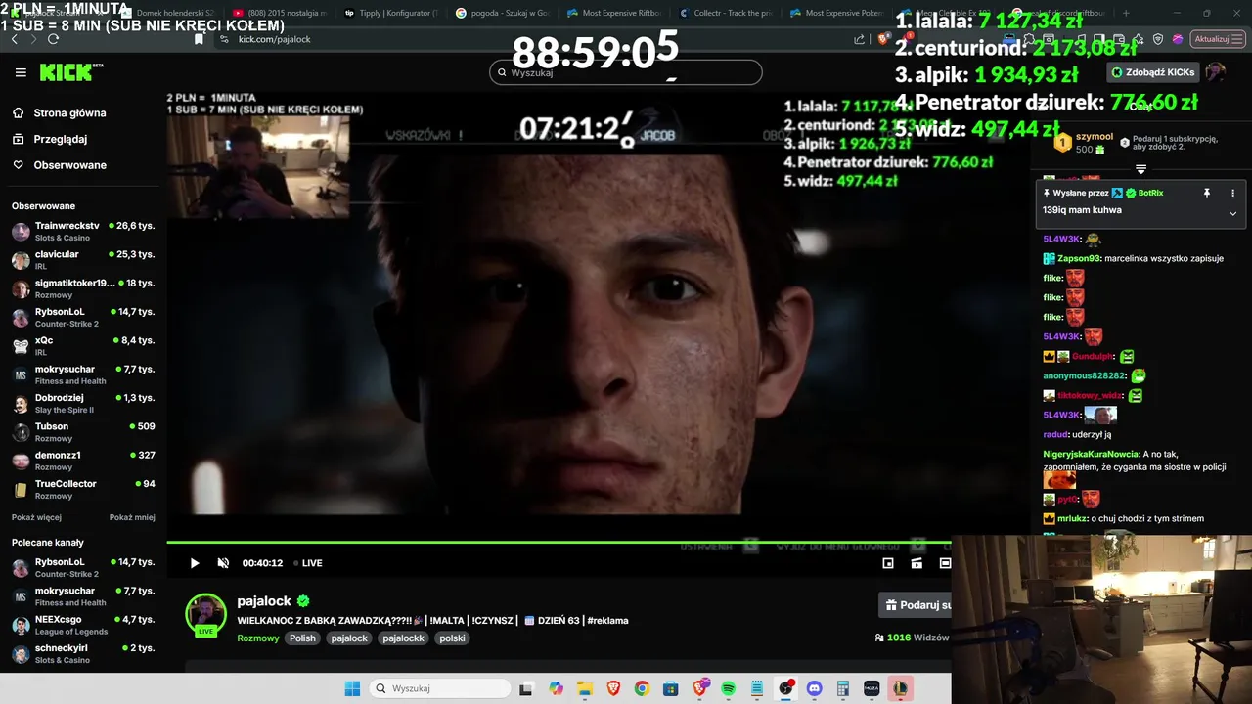
Task: Click anonymous828282 username in chat
Action: (1084, 376)
